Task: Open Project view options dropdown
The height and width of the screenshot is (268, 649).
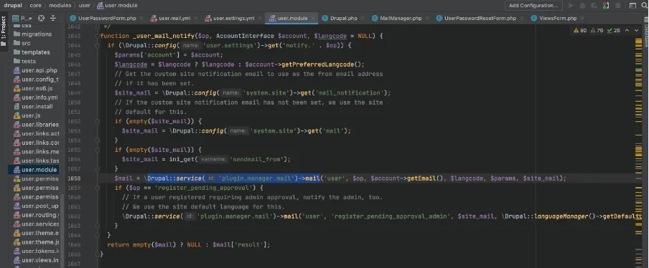Action: tap(22, 18)
